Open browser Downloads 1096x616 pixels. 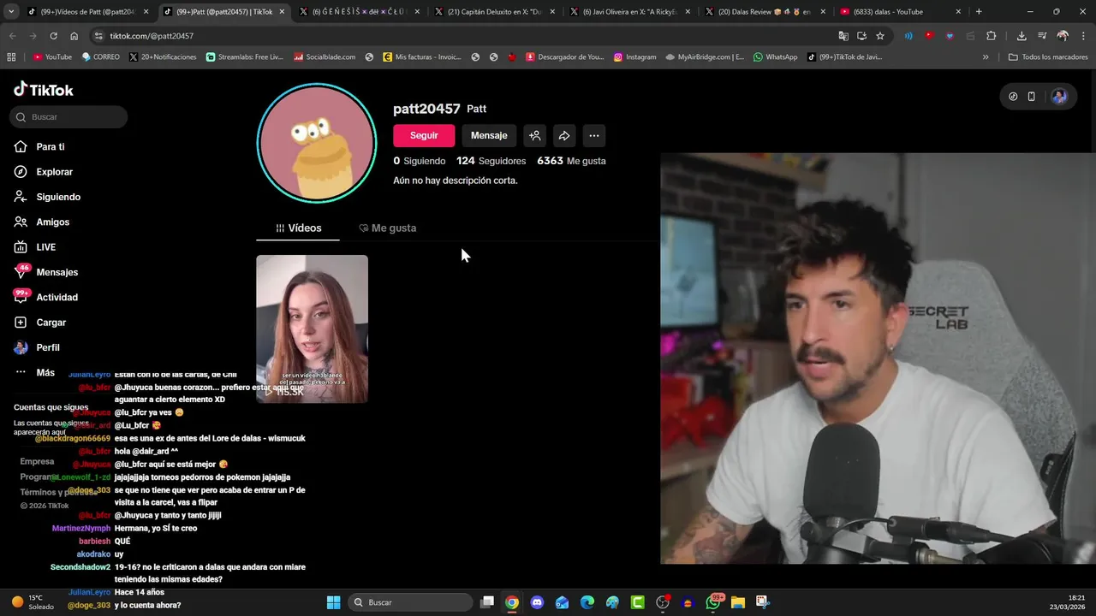(x=1022, y=36)
